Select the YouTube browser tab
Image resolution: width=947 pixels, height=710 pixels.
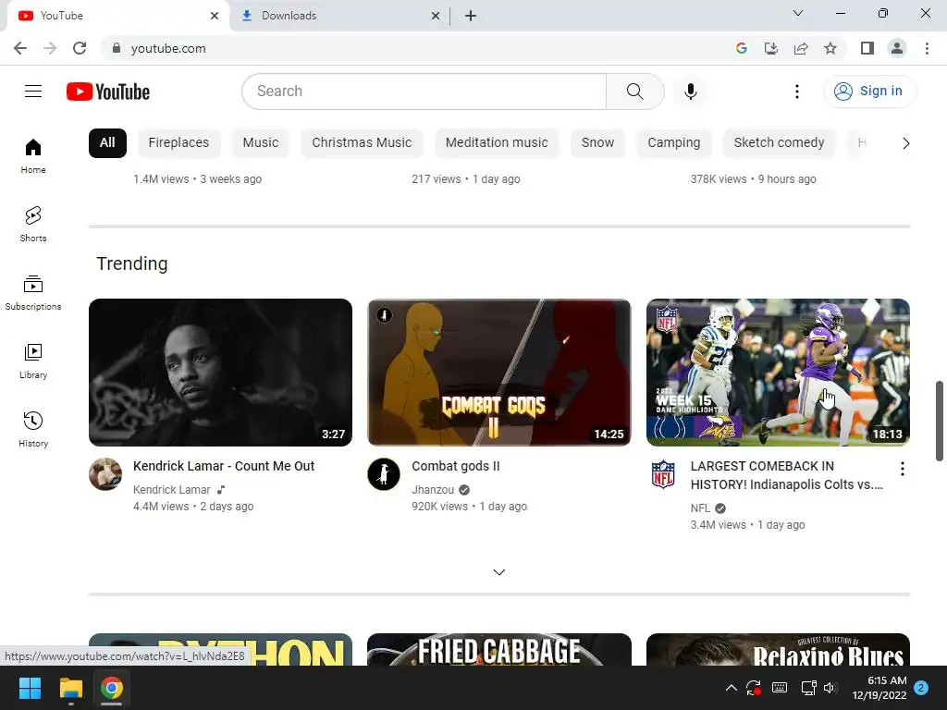[x=117, y=16]
